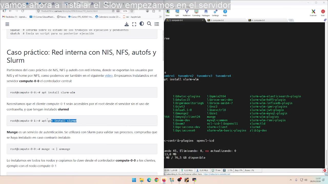Expand hidden bookmarks overflow chevron

tap(160, 17)
